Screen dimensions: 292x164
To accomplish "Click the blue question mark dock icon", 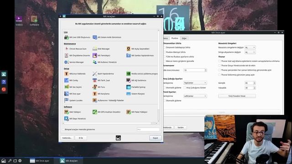I will coord(4,82).
